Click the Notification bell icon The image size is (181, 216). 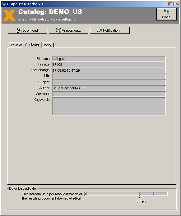tap(100, 30)
